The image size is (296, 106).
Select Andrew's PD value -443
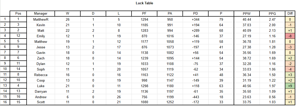[196, 97]
